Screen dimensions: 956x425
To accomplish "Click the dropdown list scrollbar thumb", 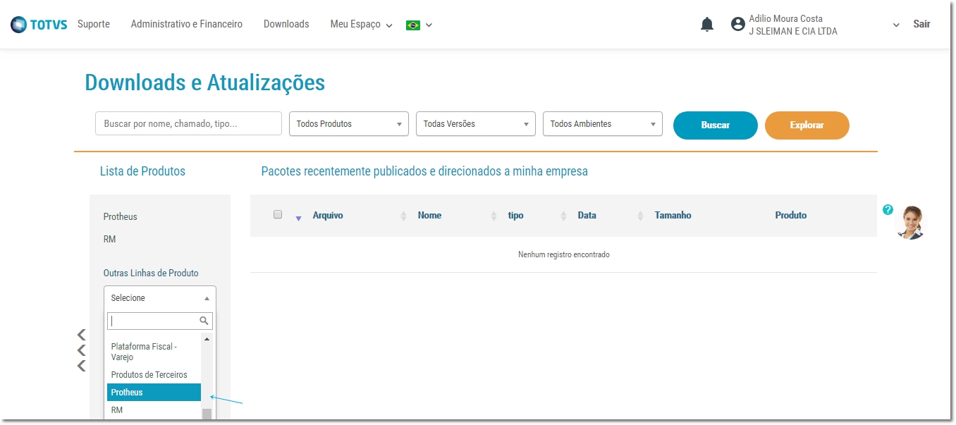I will pyautogui.click(x=207, y=414).
